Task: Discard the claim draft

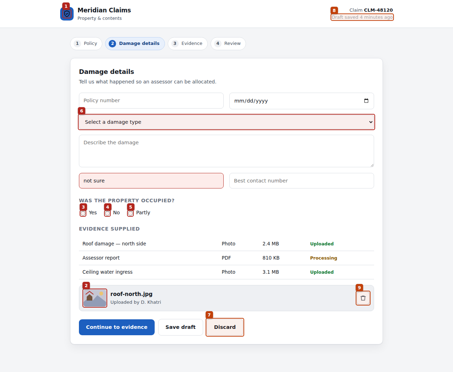Action: pos(225,327)
